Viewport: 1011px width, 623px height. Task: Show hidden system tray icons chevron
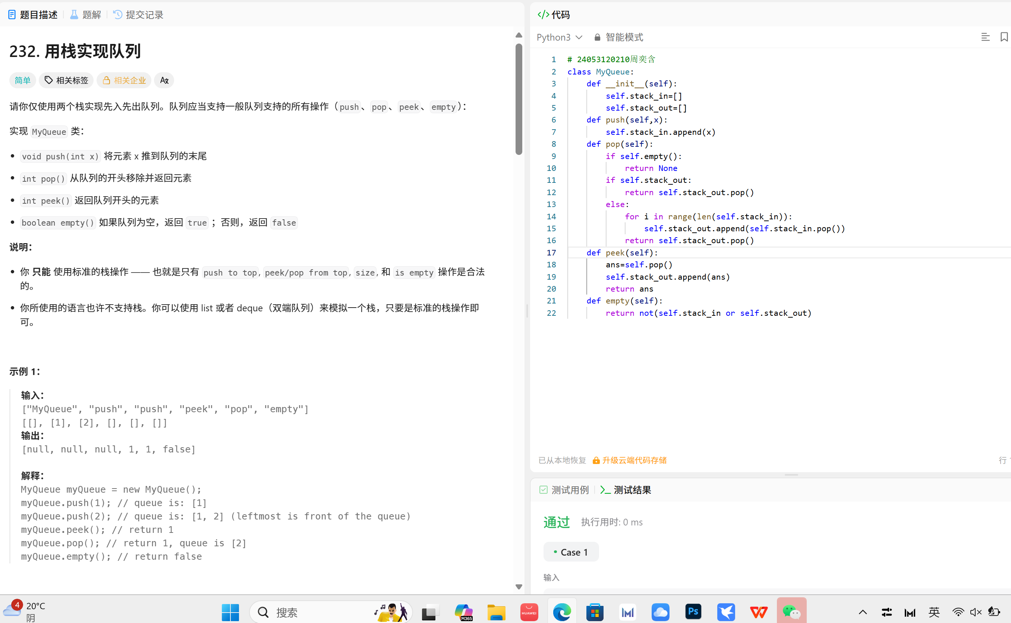[863, 612]
